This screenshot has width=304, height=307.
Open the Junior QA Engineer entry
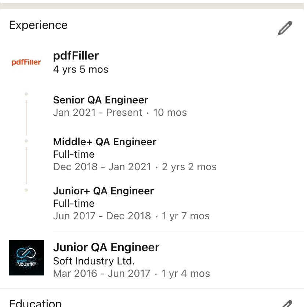pos(106,247)
